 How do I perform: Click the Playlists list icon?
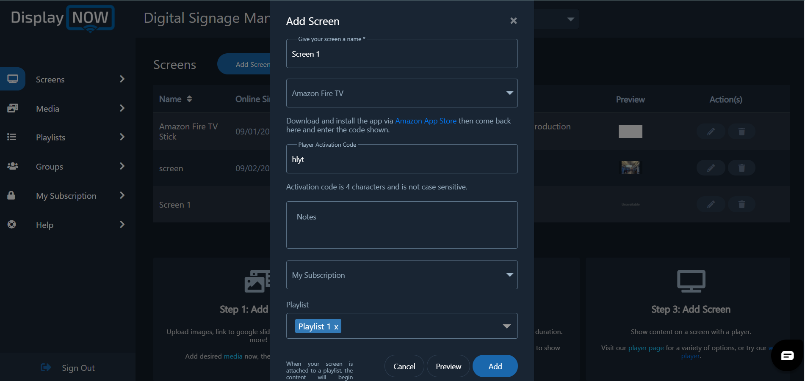point(12,137)
